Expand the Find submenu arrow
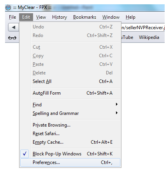Image resolution: width=167 pixels, height=178 pixels. coord(117,104)
